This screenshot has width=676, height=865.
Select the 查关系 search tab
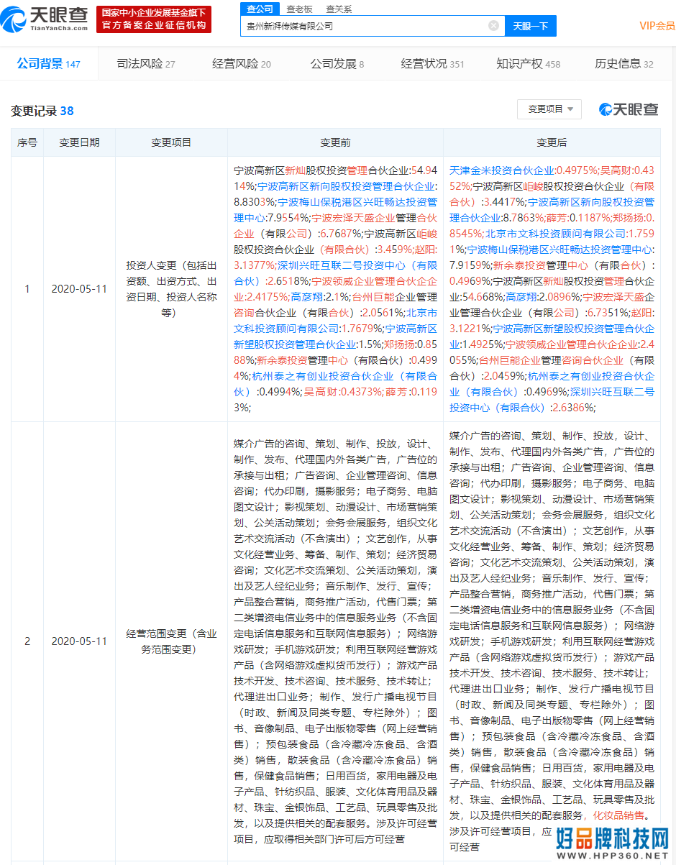pyautogui.click(x=339, y=8)
